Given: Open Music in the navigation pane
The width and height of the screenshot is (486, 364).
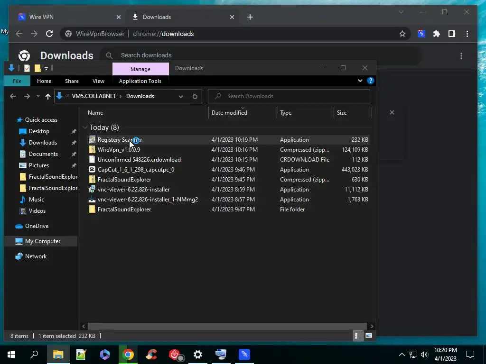Looking at the screenshot, I should 36,200.
